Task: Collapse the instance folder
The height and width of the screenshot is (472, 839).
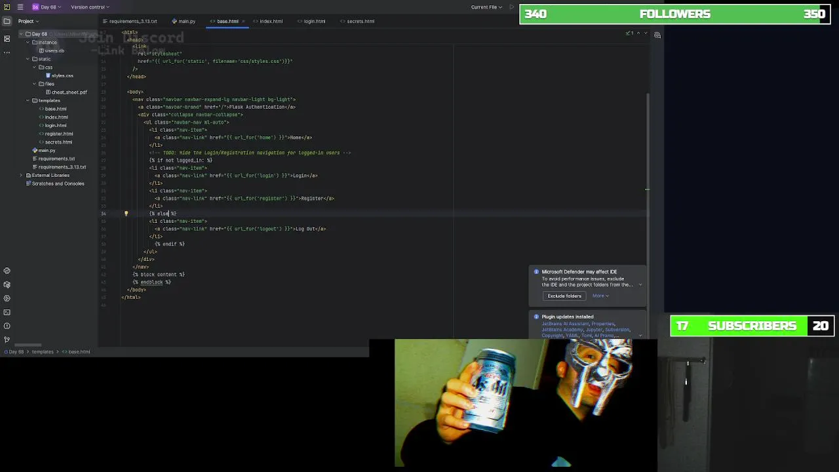Action: [28, 42]
